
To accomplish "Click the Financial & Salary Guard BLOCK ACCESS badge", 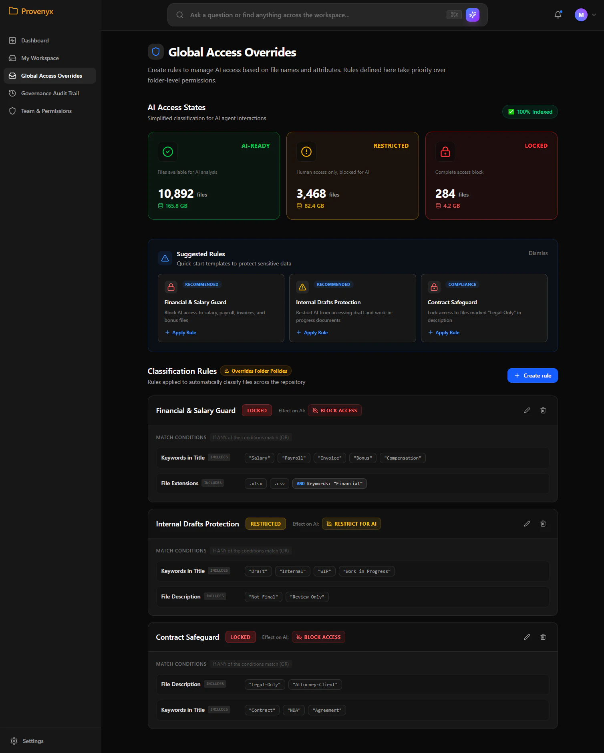I will [335, 410].
